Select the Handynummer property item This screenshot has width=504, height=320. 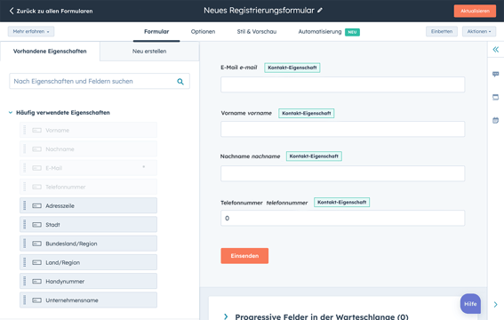point(88,282)
